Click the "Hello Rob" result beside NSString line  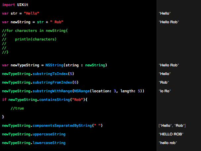point(169,65)
